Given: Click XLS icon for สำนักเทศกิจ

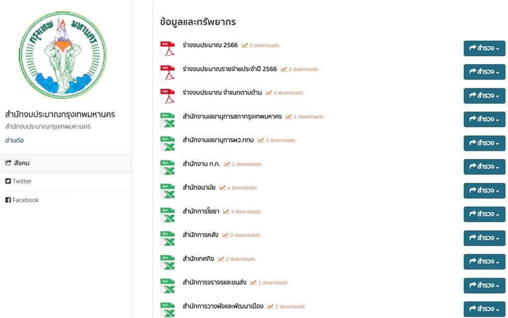Looking at the screenshot, I should pos(168,262).
